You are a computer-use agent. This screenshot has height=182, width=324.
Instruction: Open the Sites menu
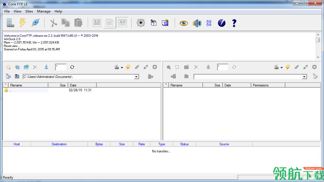click(29, 11)
